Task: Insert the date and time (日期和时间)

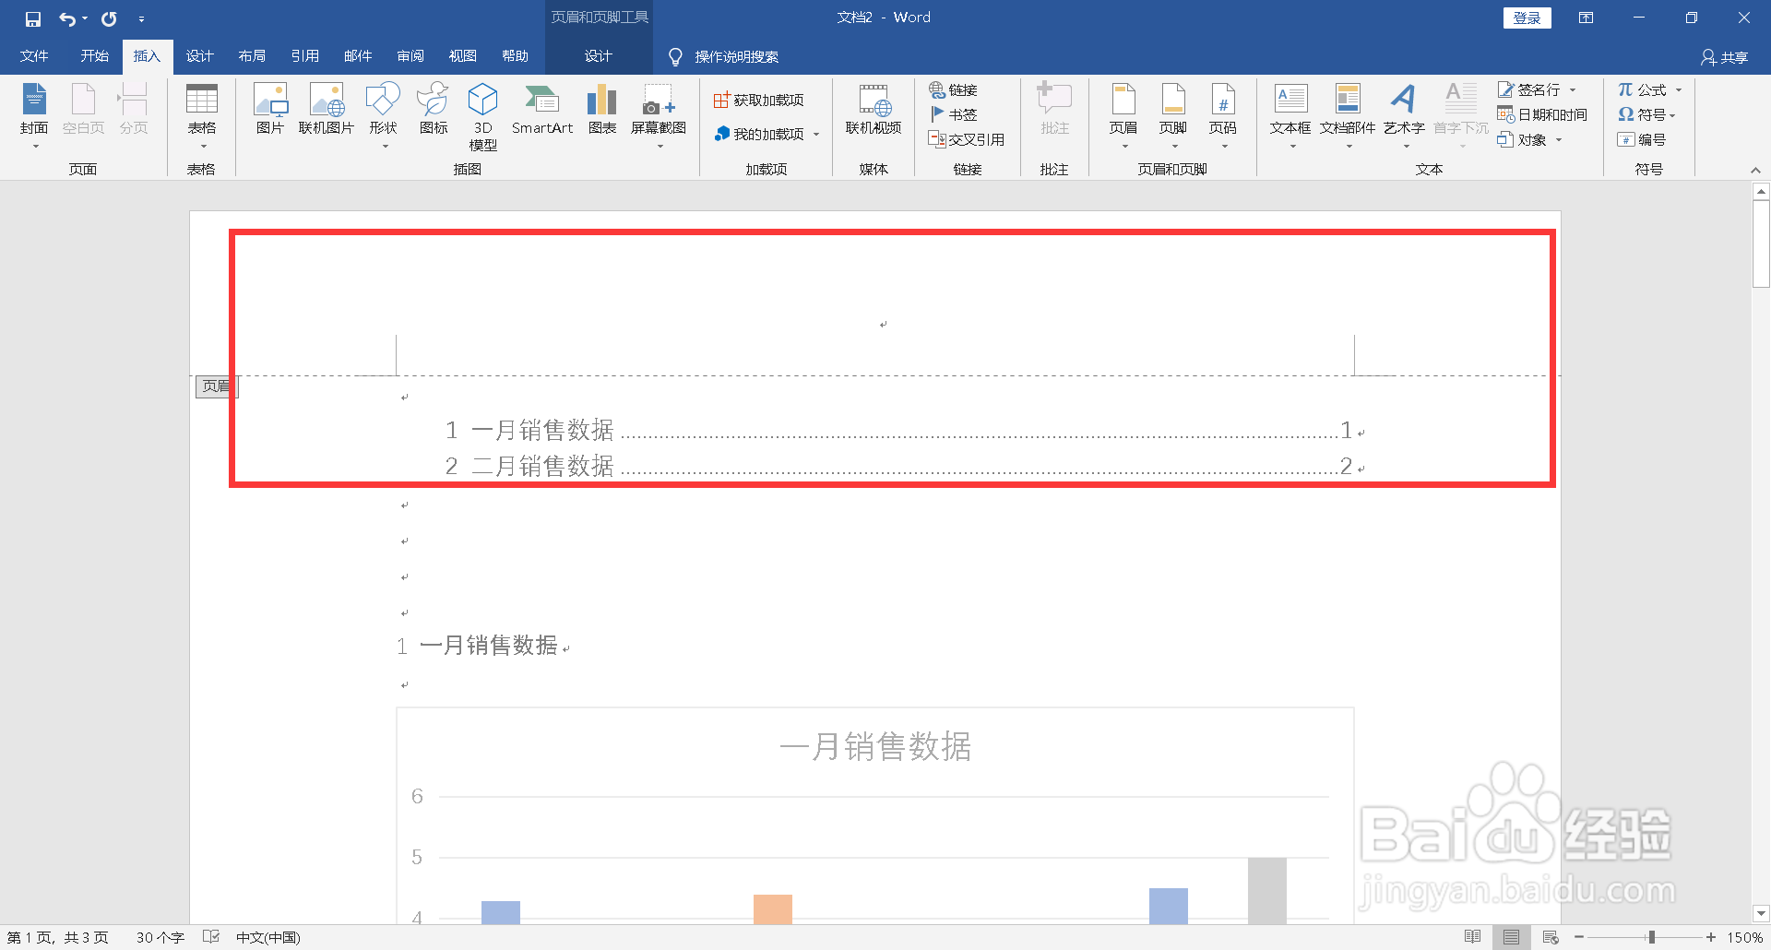Action: [x=1541, y=114]
